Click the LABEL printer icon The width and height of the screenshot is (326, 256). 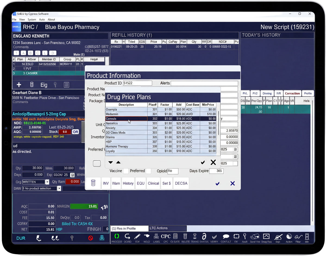tap(156, 236)
